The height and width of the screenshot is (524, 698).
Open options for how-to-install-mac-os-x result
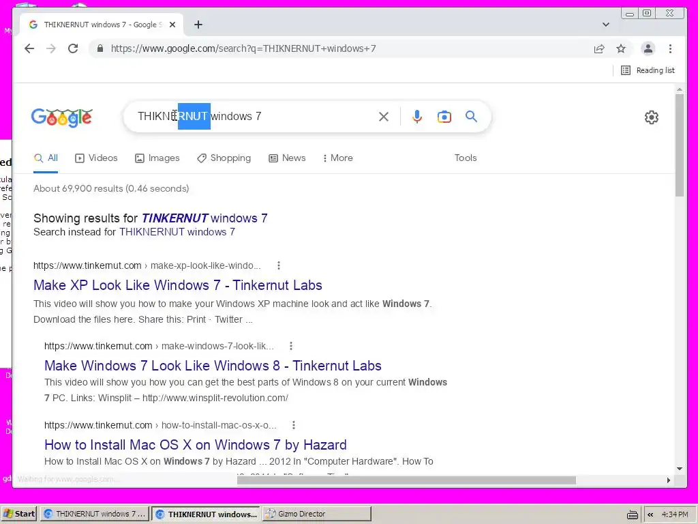coord(293,425)
